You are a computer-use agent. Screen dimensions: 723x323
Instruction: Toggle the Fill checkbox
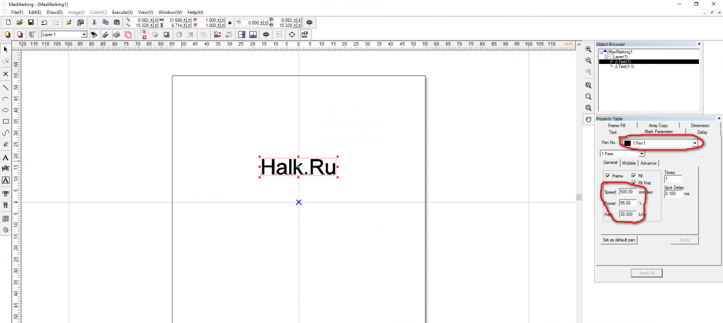634,175
